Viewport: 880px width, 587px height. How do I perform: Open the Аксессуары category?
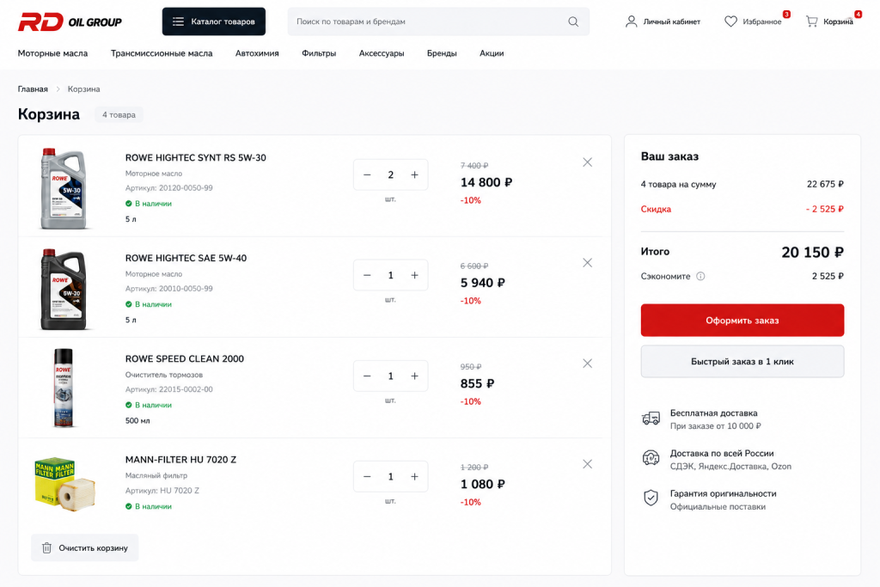382,53
